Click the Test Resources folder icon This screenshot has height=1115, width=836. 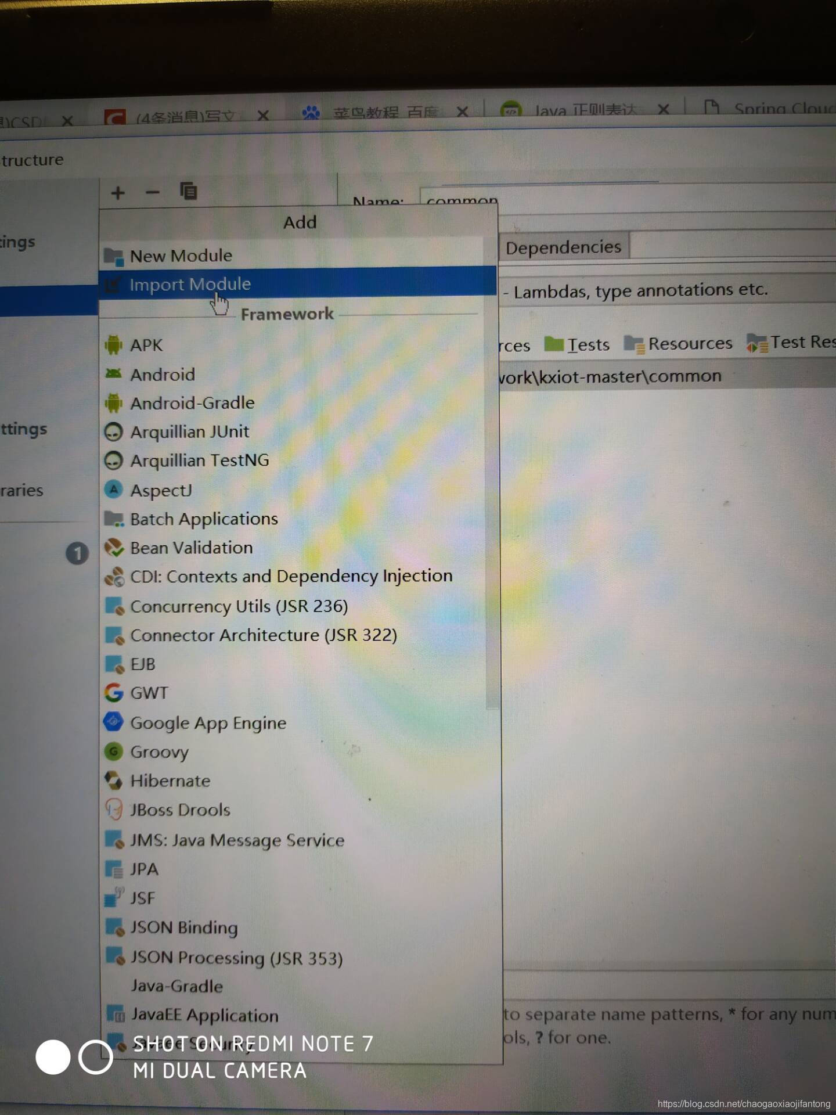point(757,343)
